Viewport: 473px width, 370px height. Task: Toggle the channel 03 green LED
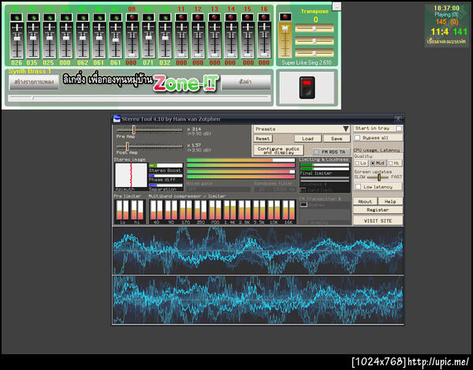tap(50, 17)
